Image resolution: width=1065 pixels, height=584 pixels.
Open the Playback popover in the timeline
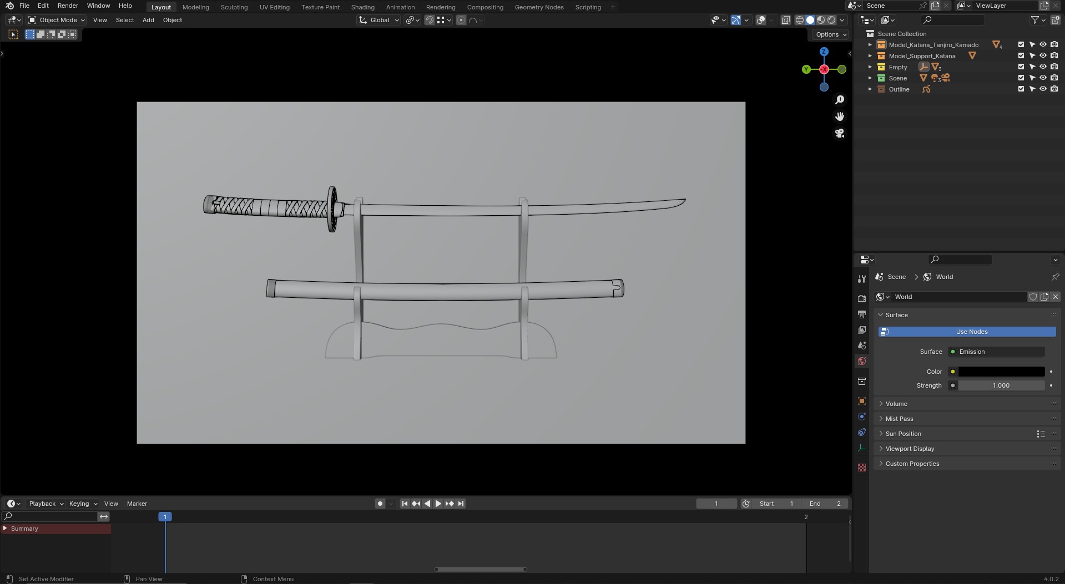[46, 504]
